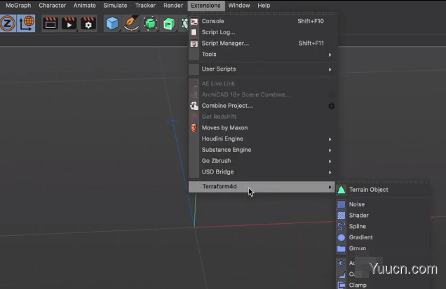Click the Subdivision Surface generator icon
This screenshot has height=289, width=446.
151,24
